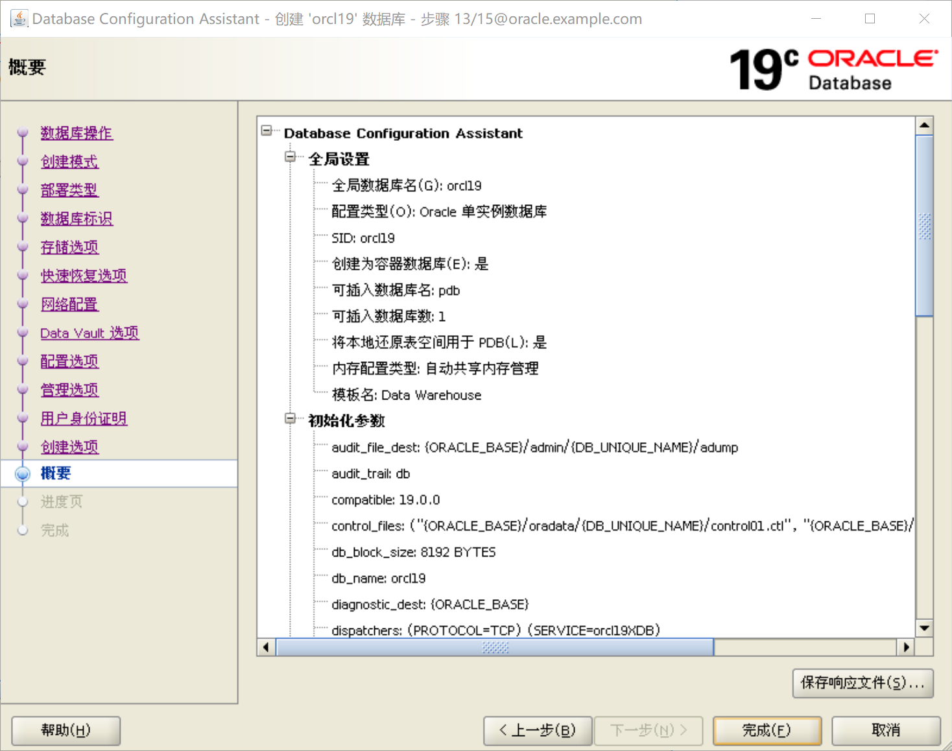Select the audit_trail: db row
Viewport: 952px width, 751px height.
click(x=371, y=473)
